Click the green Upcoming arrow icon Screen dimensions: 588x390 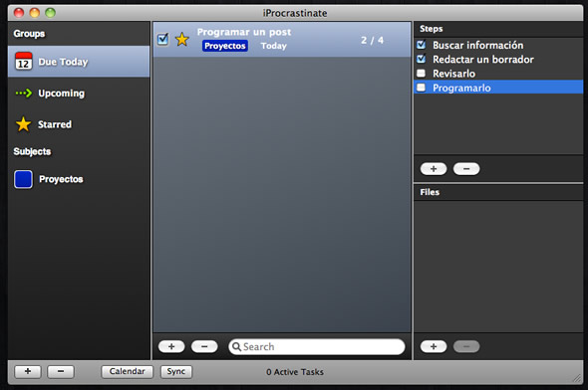click(23, 93)
